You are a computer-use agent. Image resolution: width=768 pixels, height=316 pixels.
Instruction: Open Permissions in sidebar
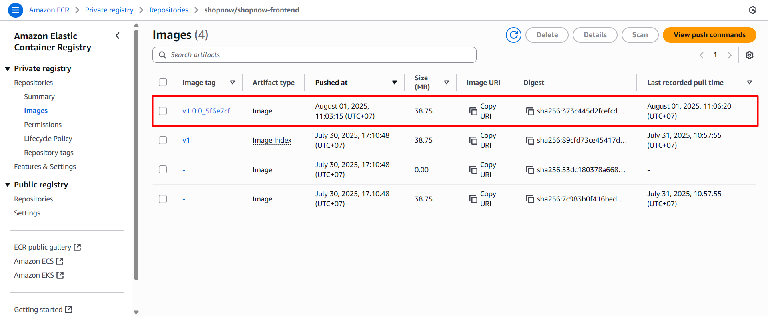(x=43, y=125)
